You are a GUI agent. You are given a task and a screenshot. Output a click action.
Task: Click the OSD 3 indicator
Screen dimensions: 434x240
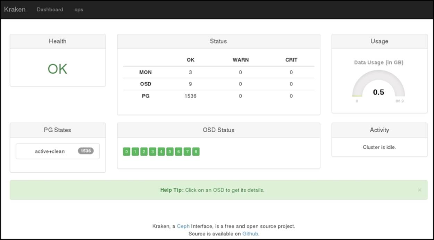(x=153, y=151)
